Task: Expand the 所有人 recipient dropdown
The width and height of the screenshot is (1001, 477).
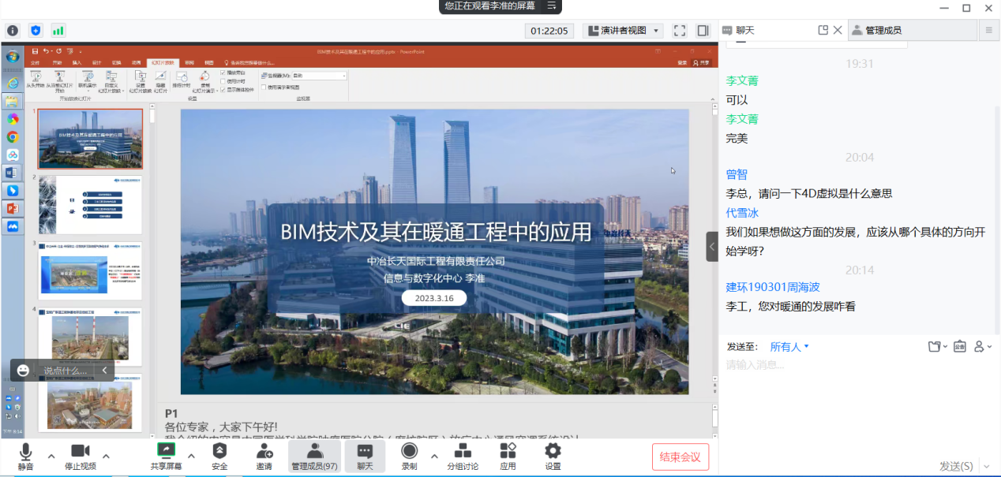Action: (x=789, y=347)
